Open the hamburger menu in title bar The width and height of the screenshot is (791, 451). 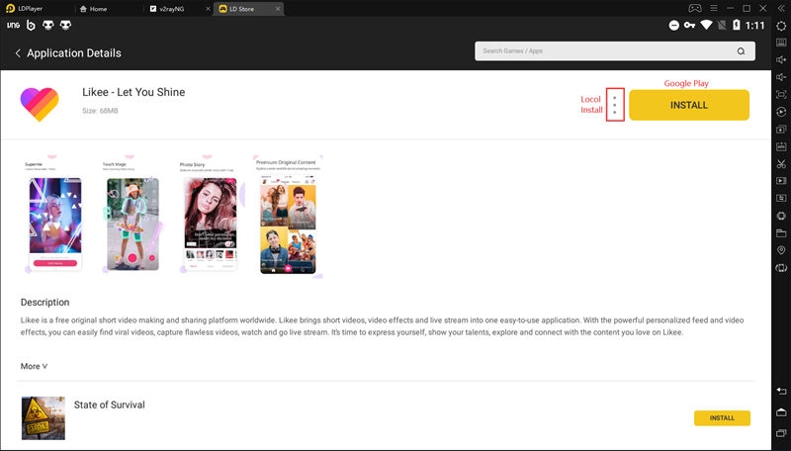pyautogui.click(x=713, y=9)
